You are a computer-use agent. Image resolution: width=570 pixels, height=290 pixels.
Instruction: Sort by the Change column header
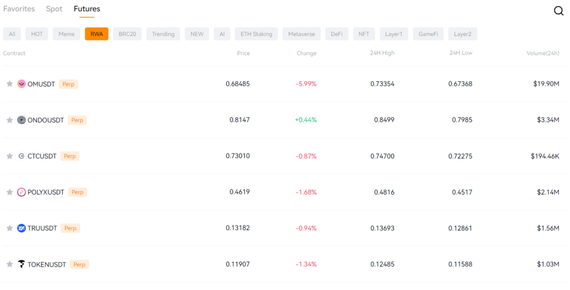306,53
